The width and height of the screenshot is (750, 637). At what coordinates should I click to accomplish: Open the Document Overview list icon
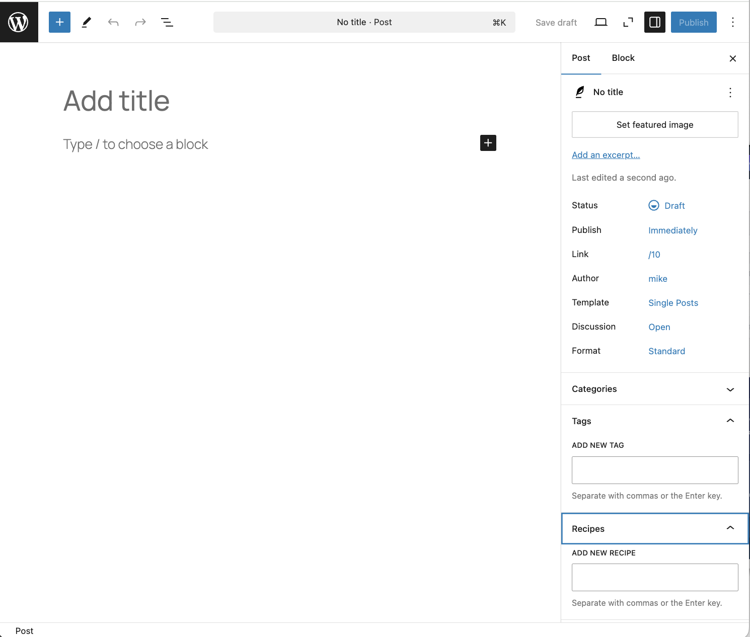pyautogui.click(x=167, y=22)
